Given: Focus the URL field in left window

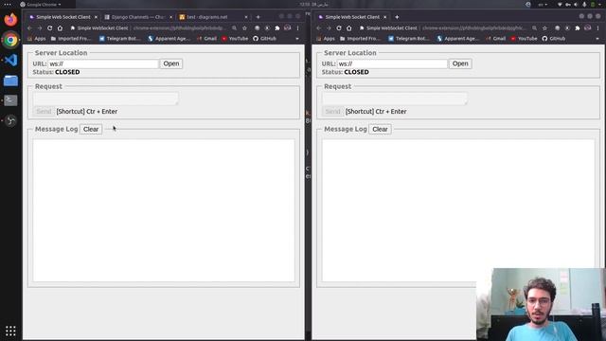Looking at the screenshot, I should [103, 63].
